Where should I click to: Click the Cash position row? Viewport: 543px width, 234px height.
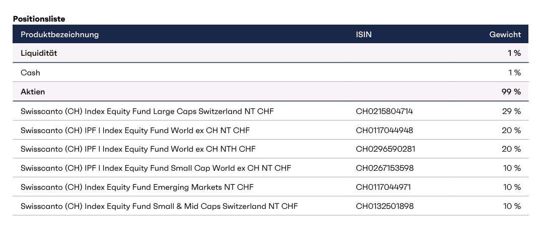point(30,73)
